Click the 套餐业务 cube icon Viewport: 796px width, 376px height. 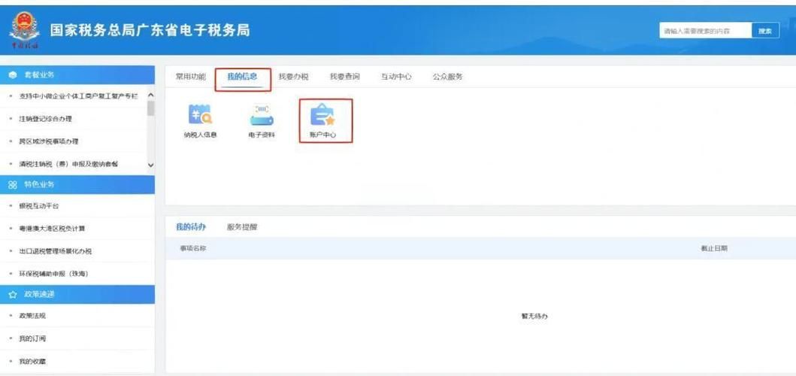(13, 75)
